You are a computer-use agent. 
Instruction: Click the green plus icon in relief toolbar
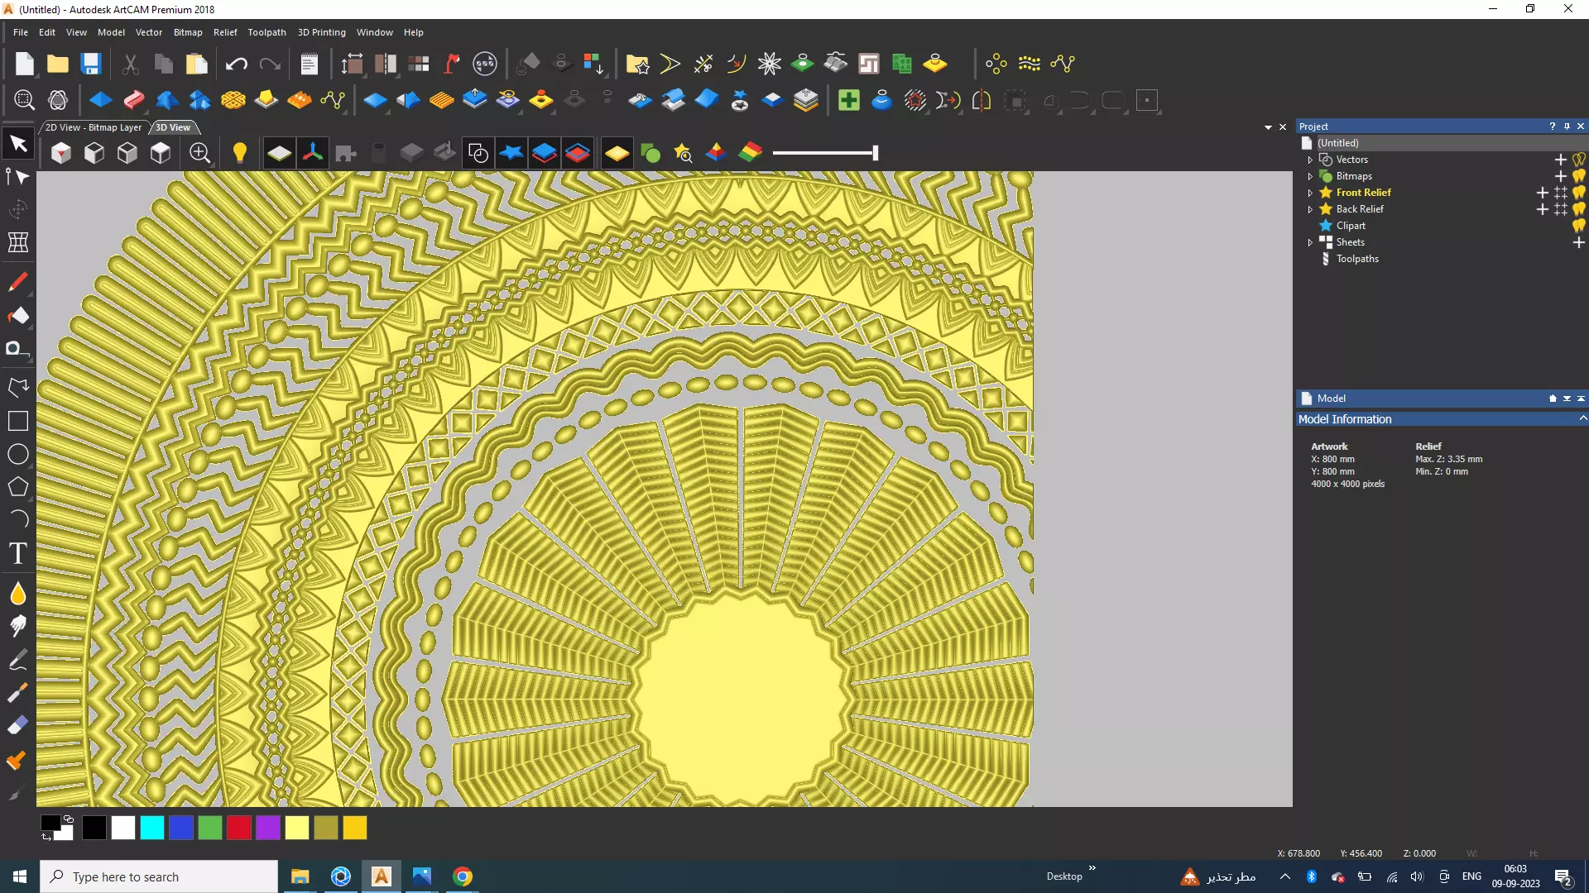click(x=848, y=101)
